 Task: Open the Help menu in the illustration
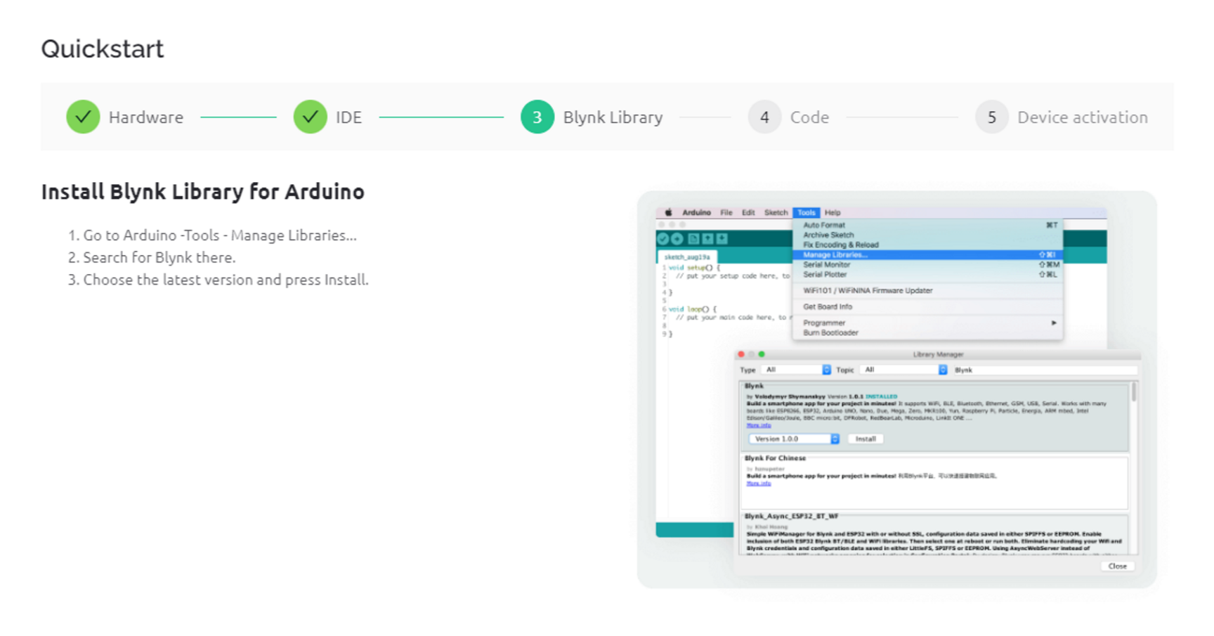pyautogui.click(x=833, y=212)
